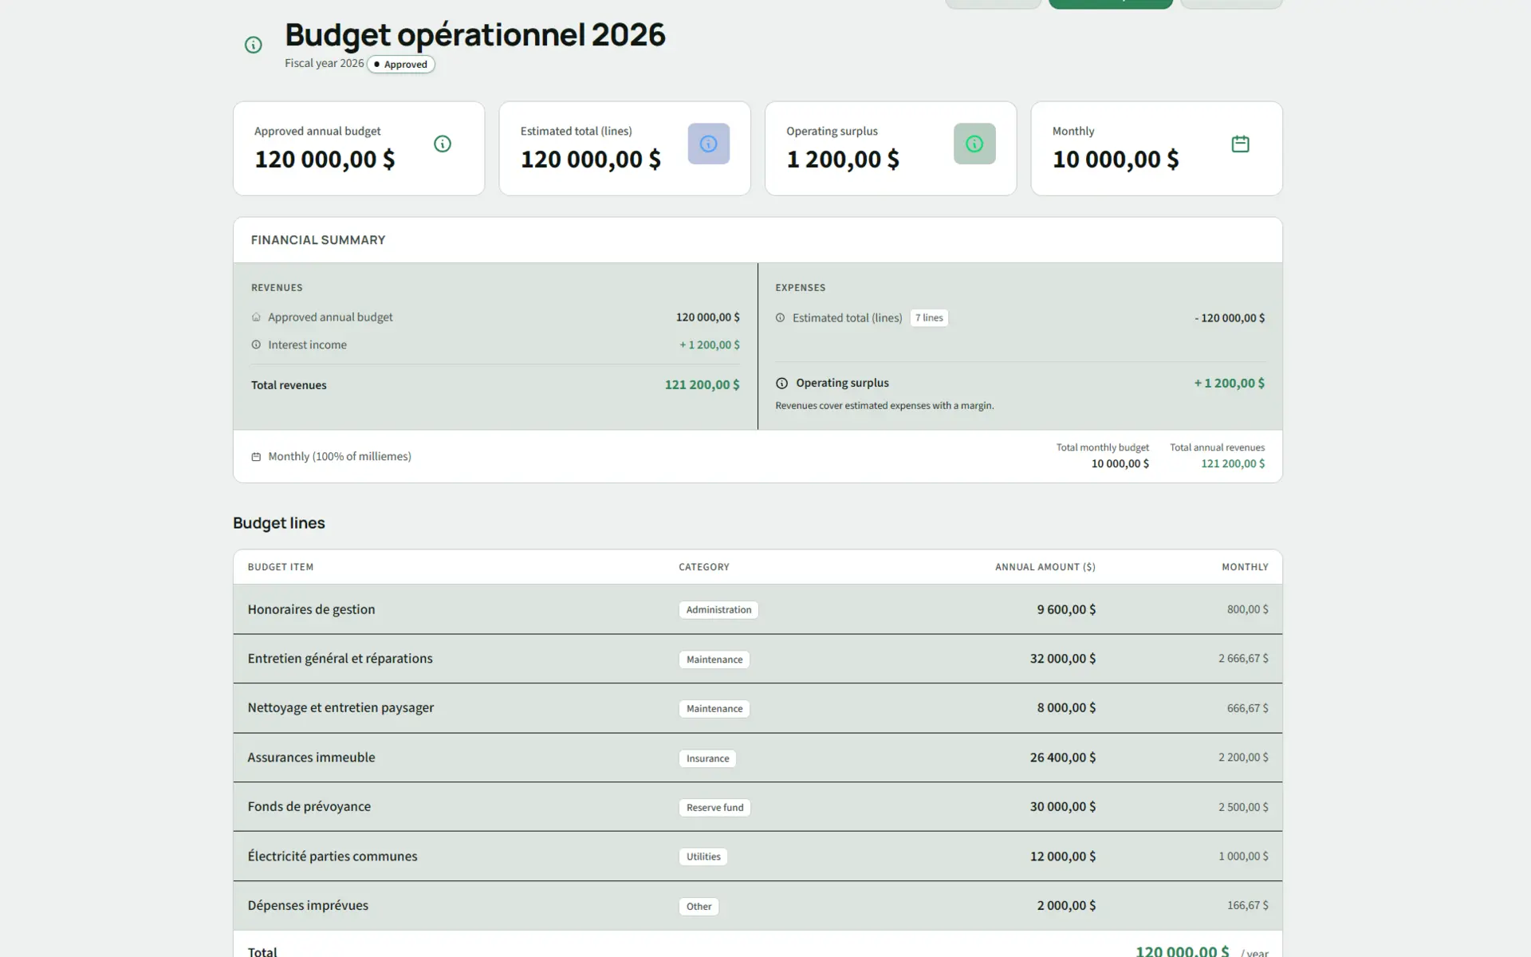1531x957 pixels.
Task: Select the Maintenance tag on Nettoyage line
Action: click(x=714, y=708)
